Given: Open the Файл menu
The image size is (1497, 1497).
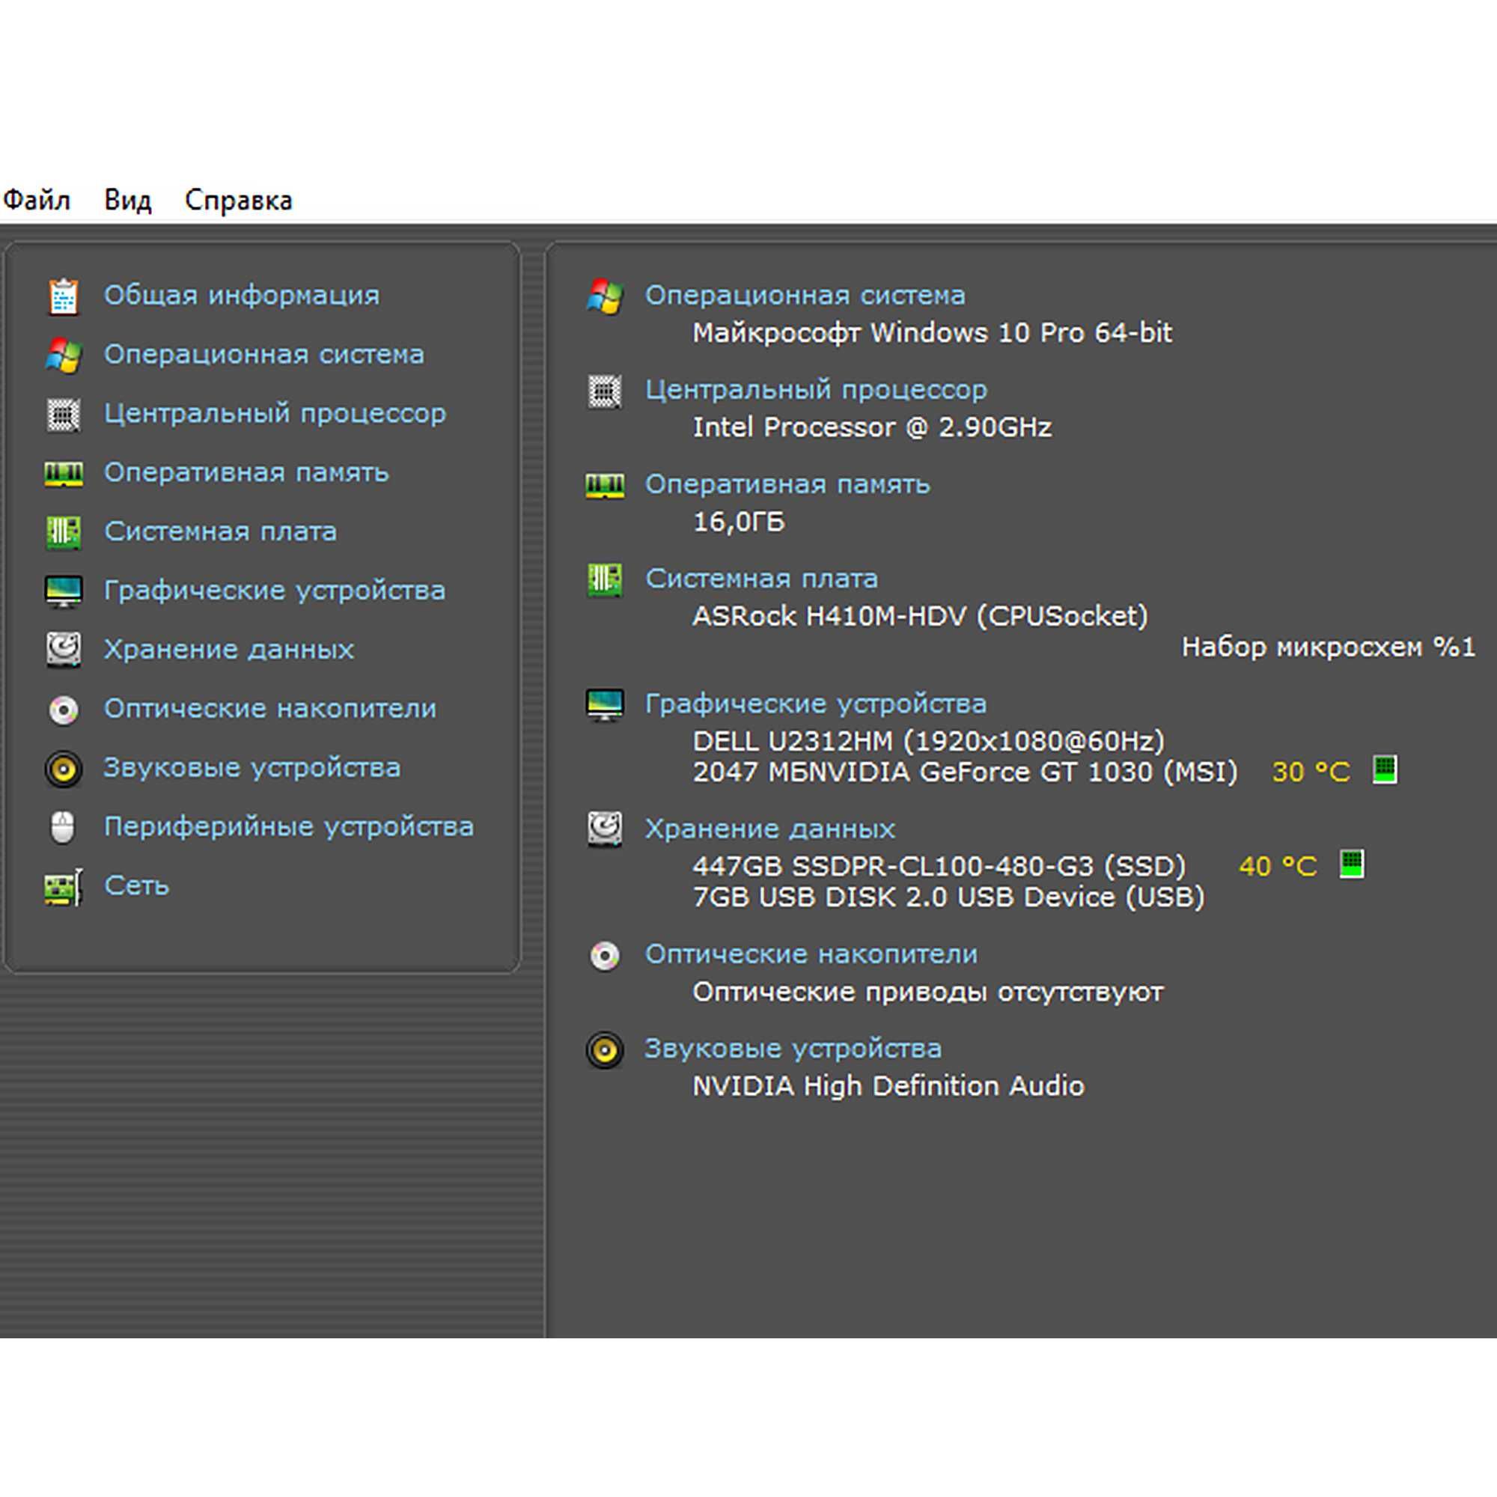Looking at the screenshot, I should pyautogui.click(x=37, y=201).
